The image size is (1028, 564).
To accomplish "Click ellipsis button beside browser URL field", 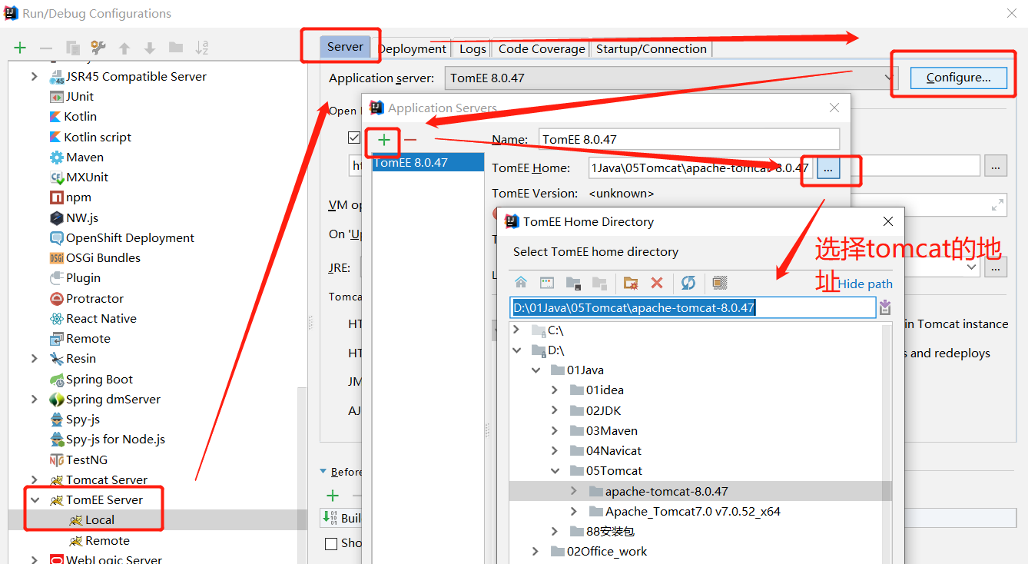I will click(x=996, y=165).
